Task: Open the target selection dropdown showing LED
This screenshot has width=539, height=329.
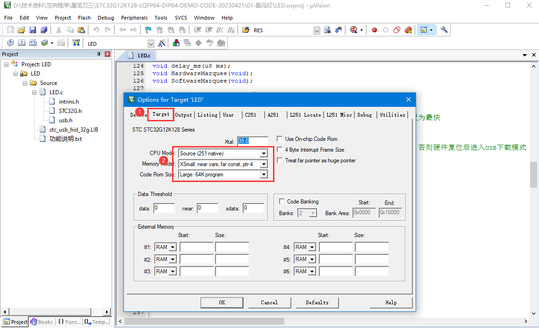Action: click(x=151, y=43)
